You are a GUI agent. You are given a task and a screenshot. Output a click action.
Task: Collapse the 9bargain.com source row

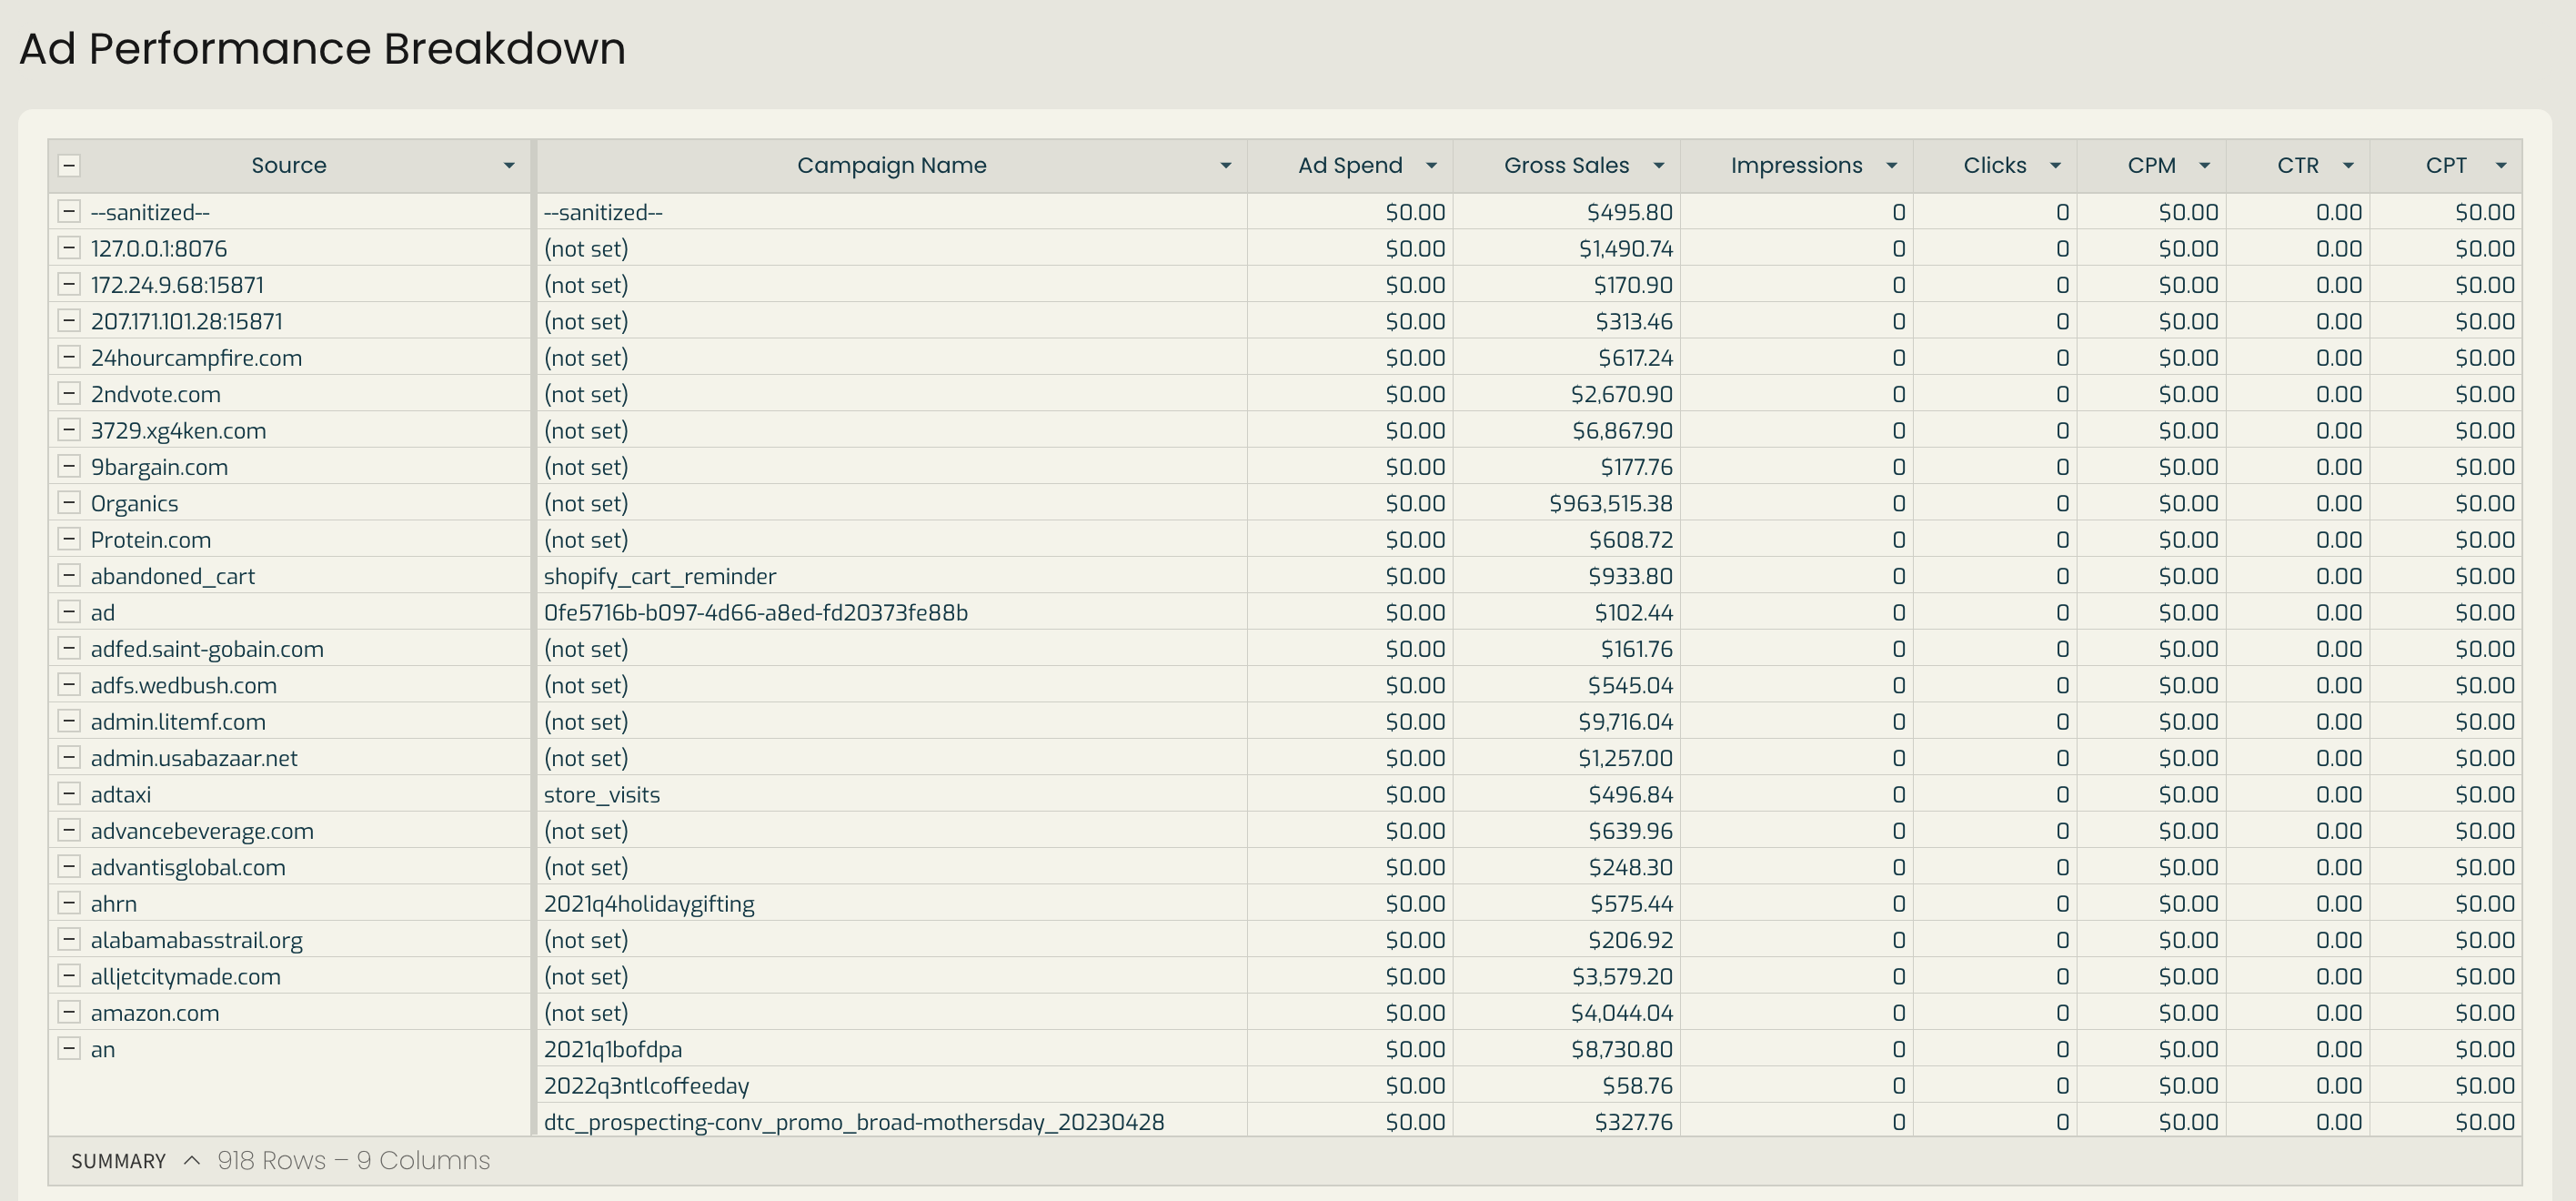[x=69, y=466]
